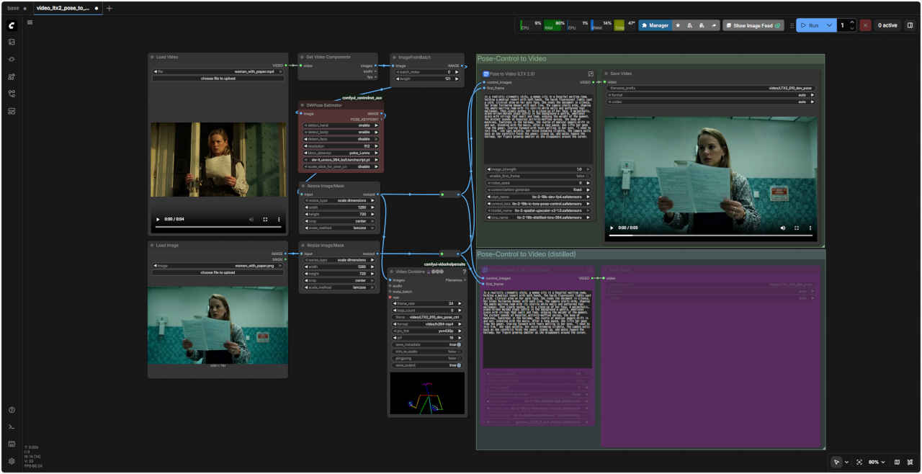Viewport: 922px width, 474px height.
Task: Click the help question mark icon in the sidebar
Action: tap(12, 410)
